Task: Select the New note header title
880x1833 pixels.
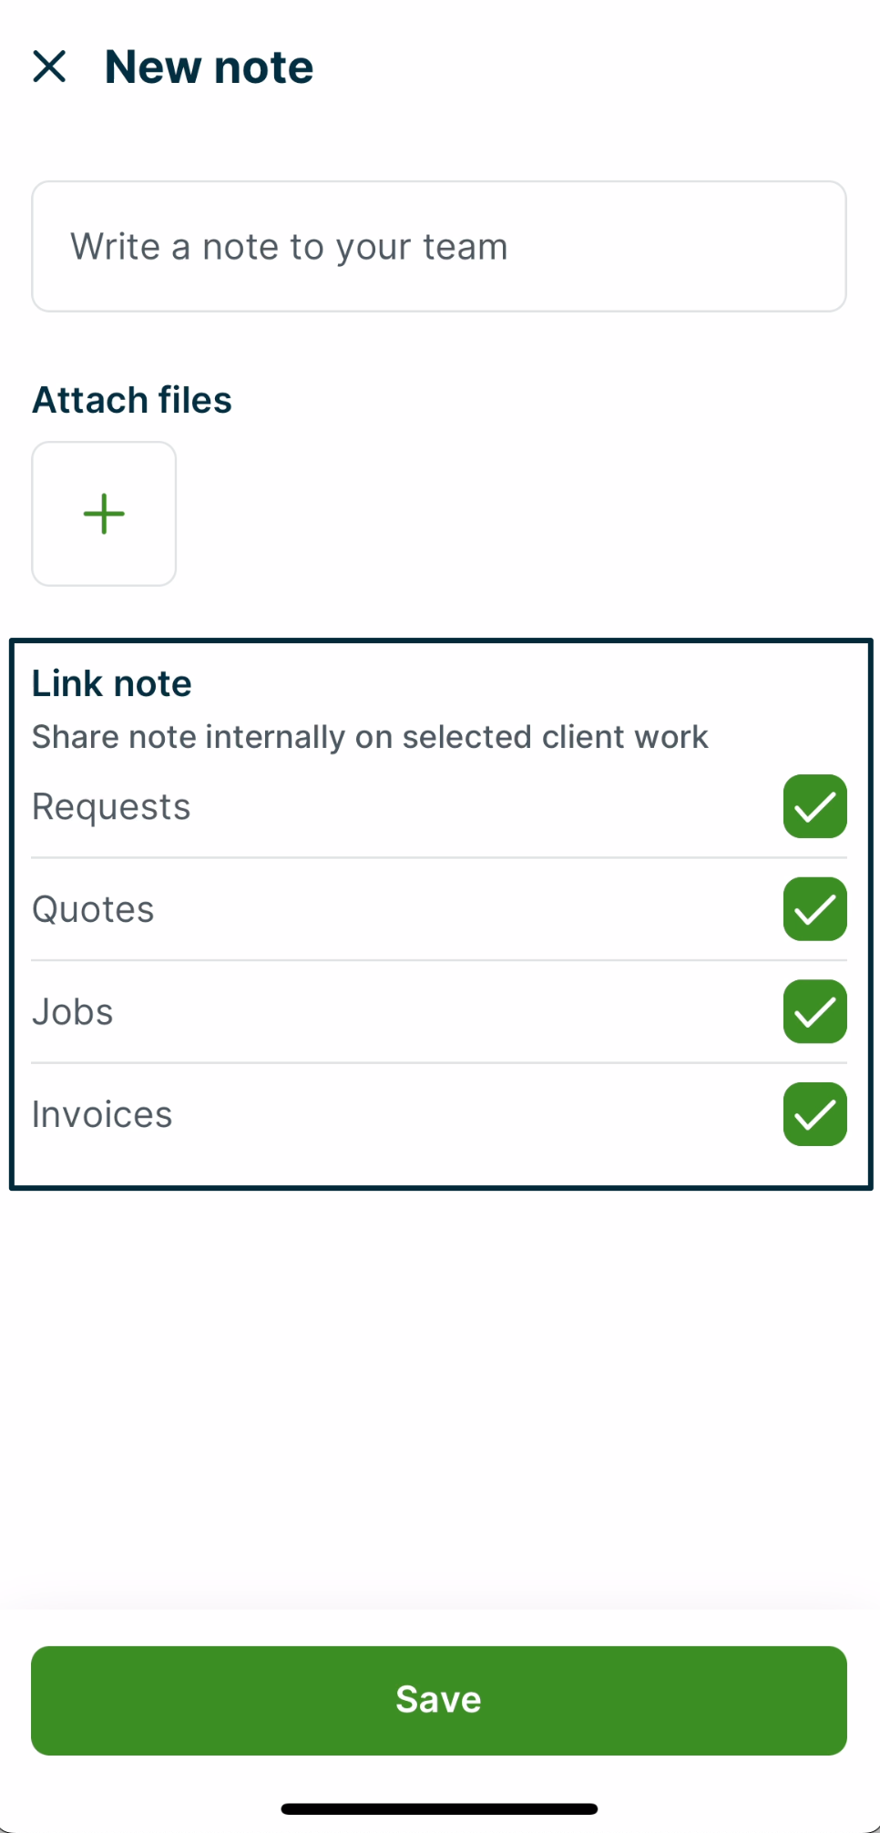Action: [209, 66]
